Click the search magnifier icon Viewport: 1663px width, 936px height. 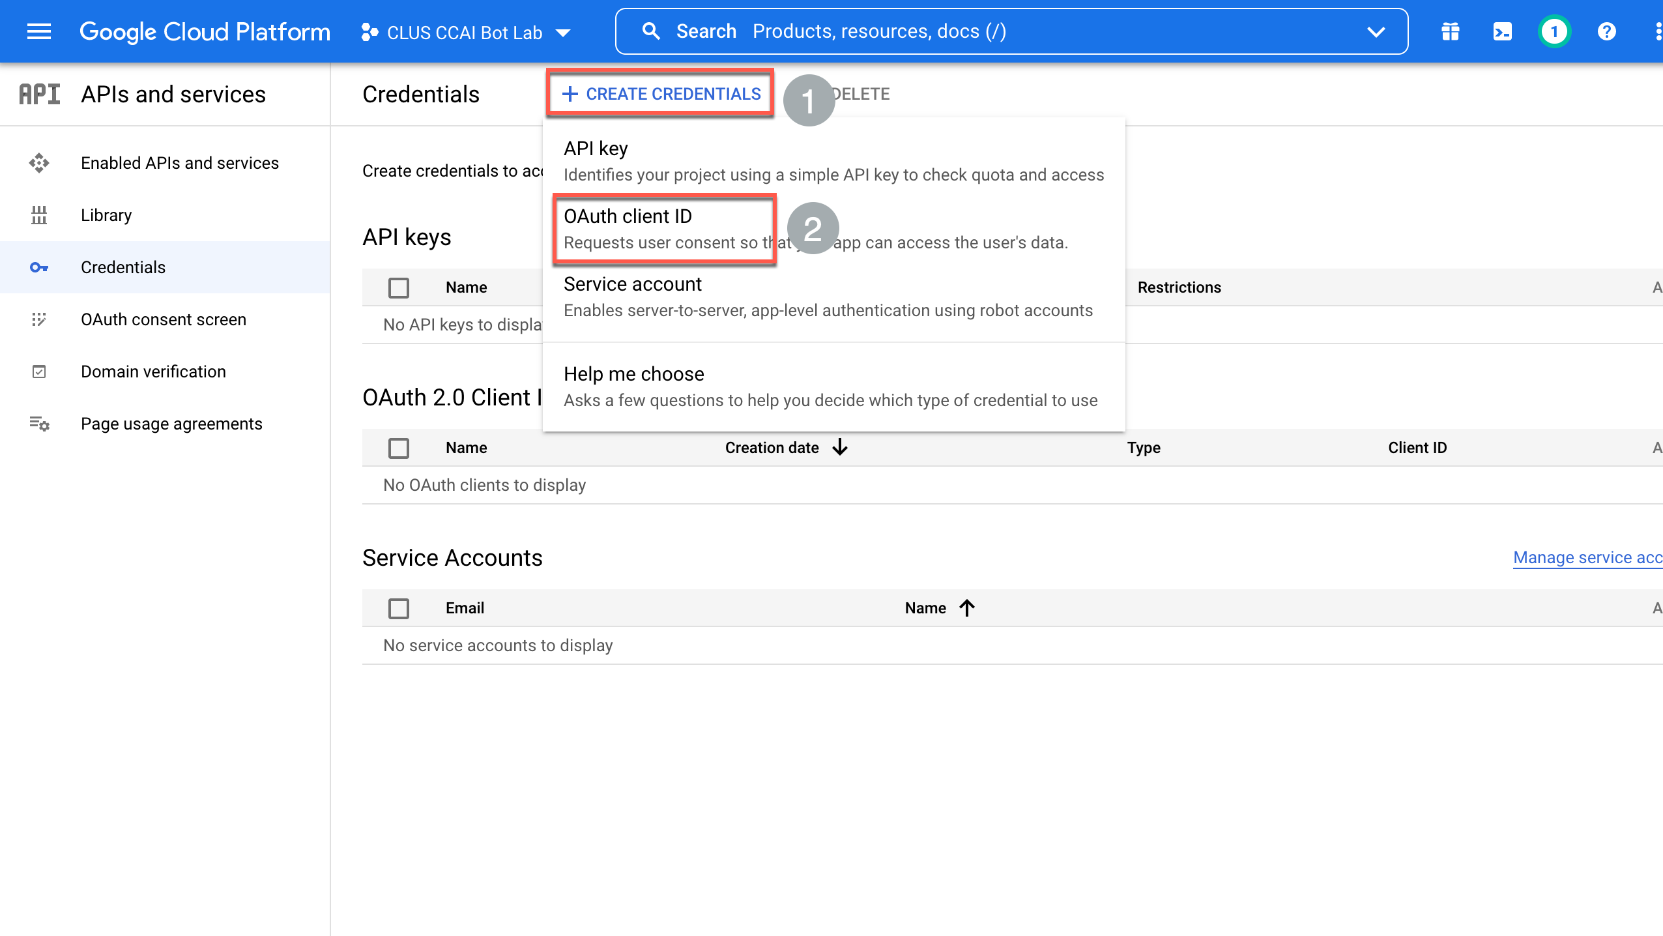[x=651, y=31]
